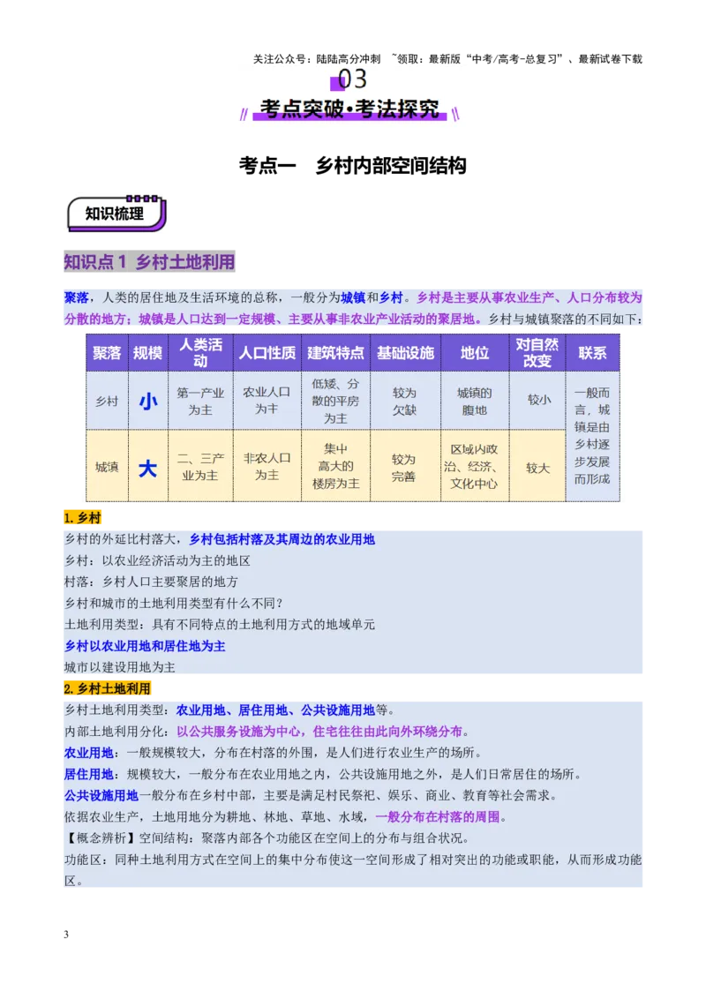Select the cell "较为欠缺"
This screenshot has height=999, width=706.
pyautogui.click(x=404, y=401)
